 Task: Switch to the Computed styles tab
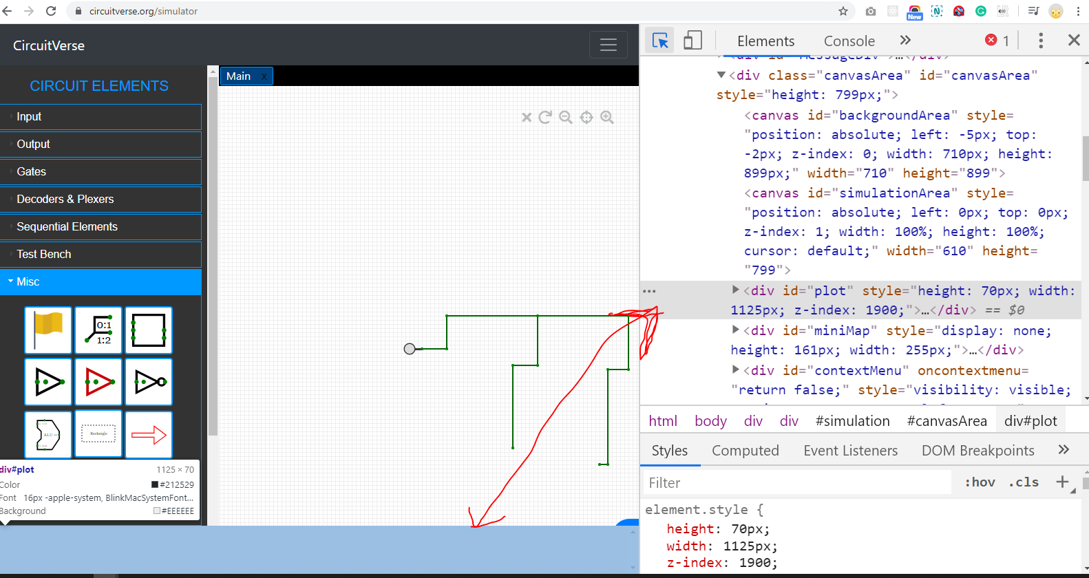coord(746,451)
